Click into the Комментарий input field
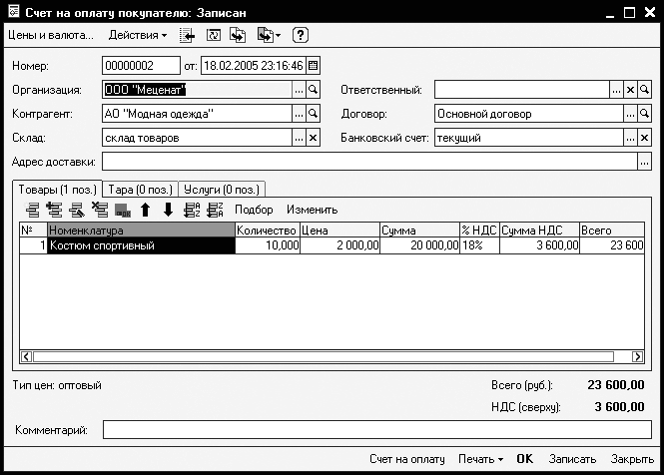The height and width of the screenshot is (475, 664). (376, 430)
